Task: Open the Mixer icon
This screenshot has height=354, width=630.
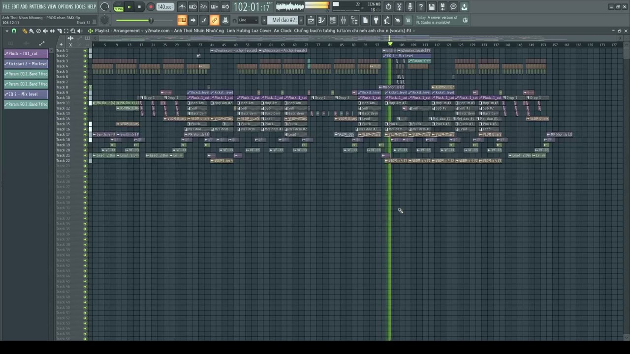Action: point(344,20)
